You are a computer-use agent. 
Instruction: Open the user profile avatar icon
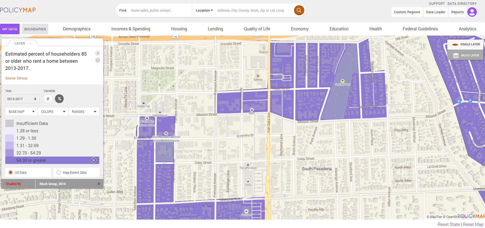pos(472,12)
